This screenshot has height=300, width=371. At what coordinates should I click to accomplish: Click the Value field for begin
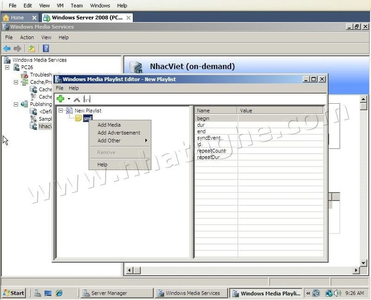coord(281,119)
